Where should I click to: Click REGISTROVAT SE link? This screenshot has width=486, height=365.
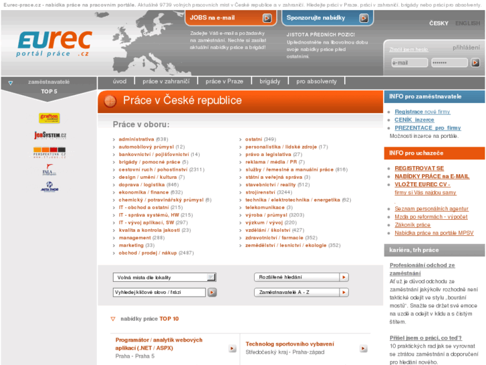point(419,168)
